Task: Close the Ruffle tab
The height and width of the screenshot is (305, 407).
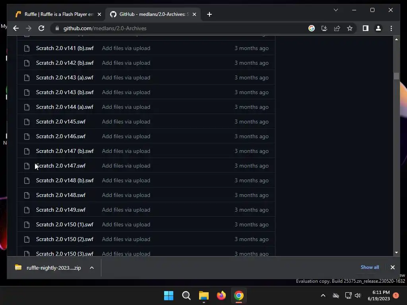Action: (x=99, y=14)
